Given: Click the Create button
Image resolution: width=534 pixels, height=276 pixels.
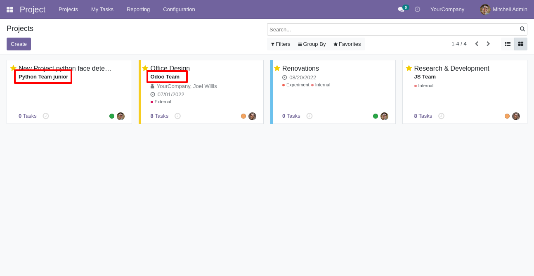Looking at the screenshot, I should [19, 44].
